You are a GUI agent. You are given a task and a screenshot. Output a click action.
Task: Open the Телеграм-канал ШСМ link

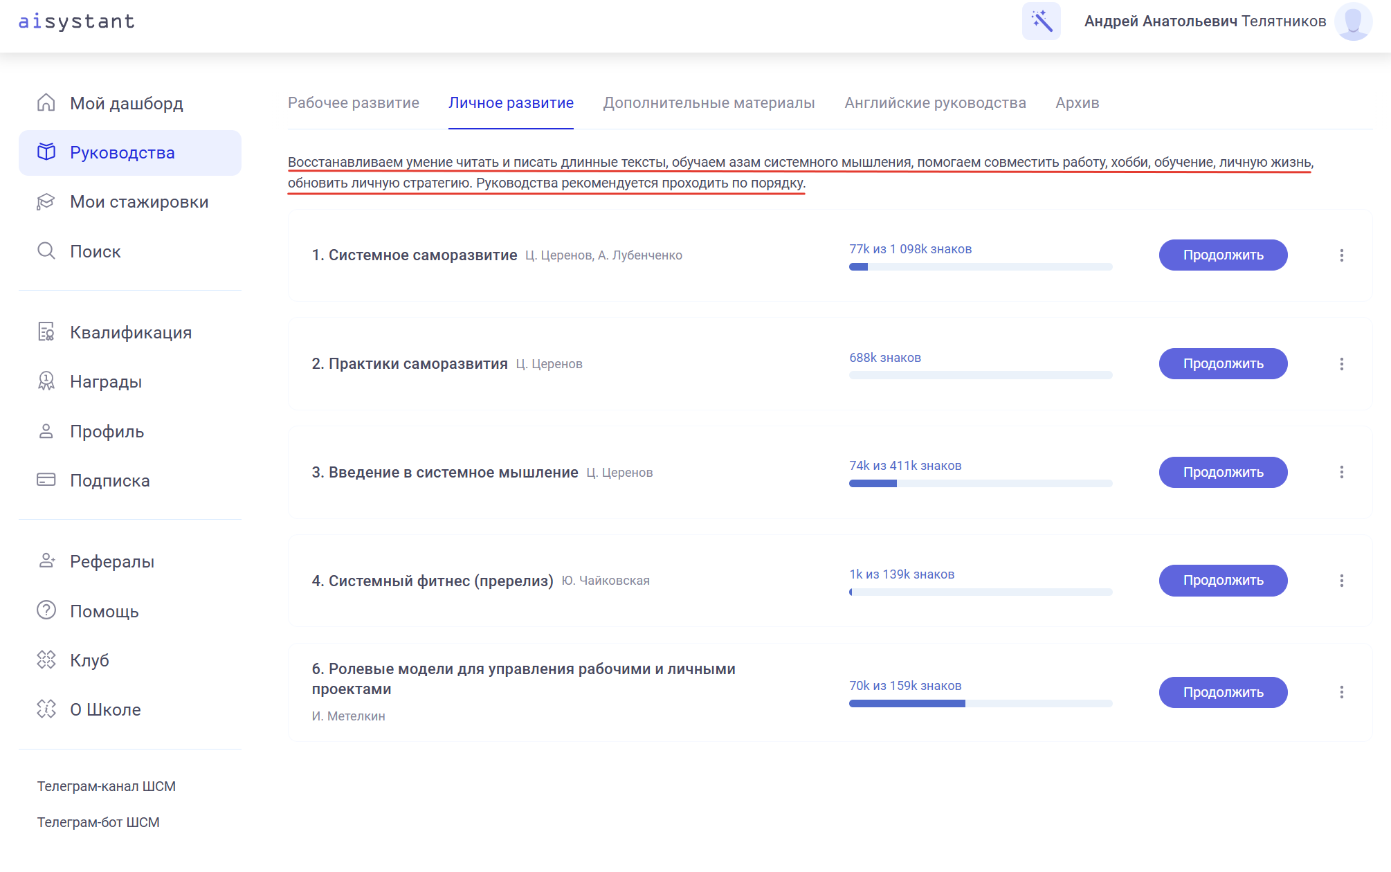pos(107,786)
